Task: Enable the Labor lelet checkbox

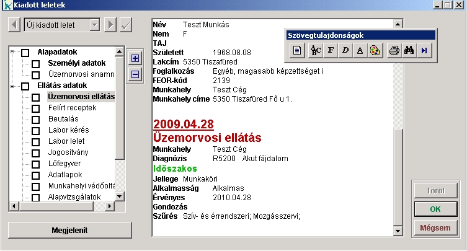Action: click(x=36, y=142)
